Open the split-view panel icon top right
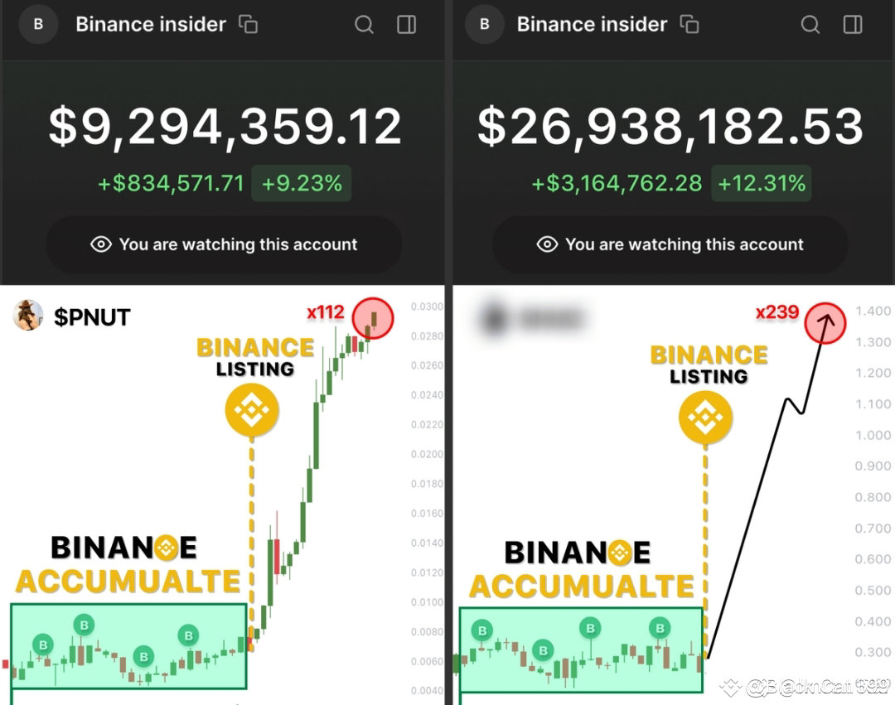Screen dimensions: 895x705 tap(853, 24)
